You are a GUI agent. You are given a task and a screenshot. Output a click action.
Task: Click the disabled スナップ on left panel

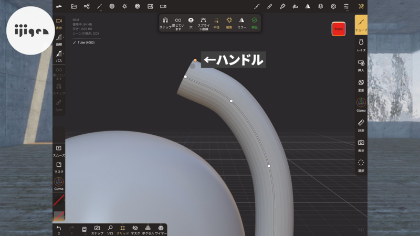59,89
